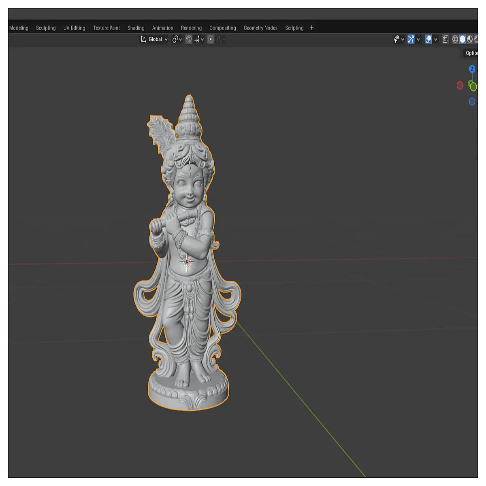Switch to solid viewport shading
Image resolution: width=486 pixels, height=486 pixels.
pyautogui.click(x=463, y=39)
